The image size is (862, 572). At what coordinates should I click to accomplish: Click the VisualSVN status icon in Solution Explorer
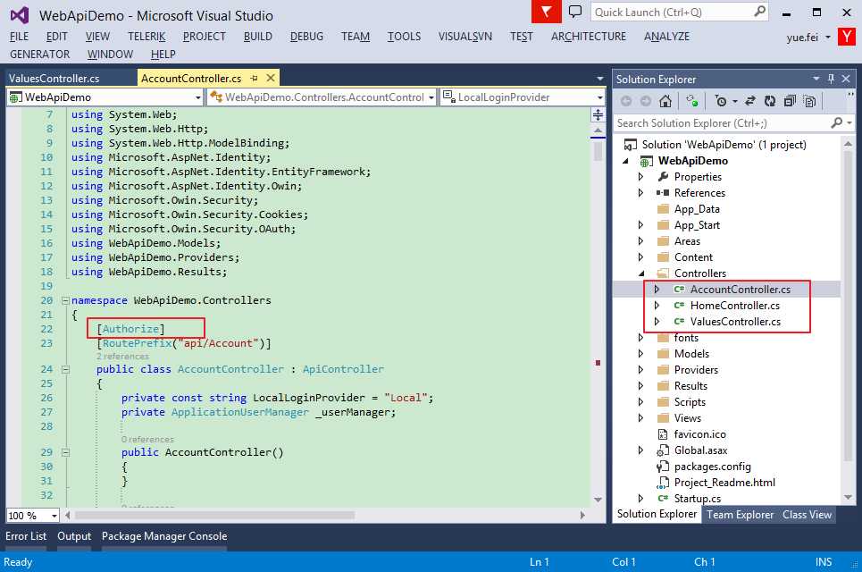[692, 101]
